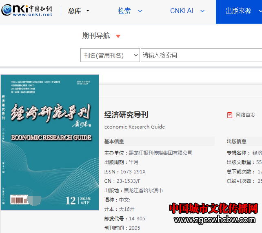The image size is (262, 233).
Task: Click the CNKI logo in the header
Action: point(27,11)
